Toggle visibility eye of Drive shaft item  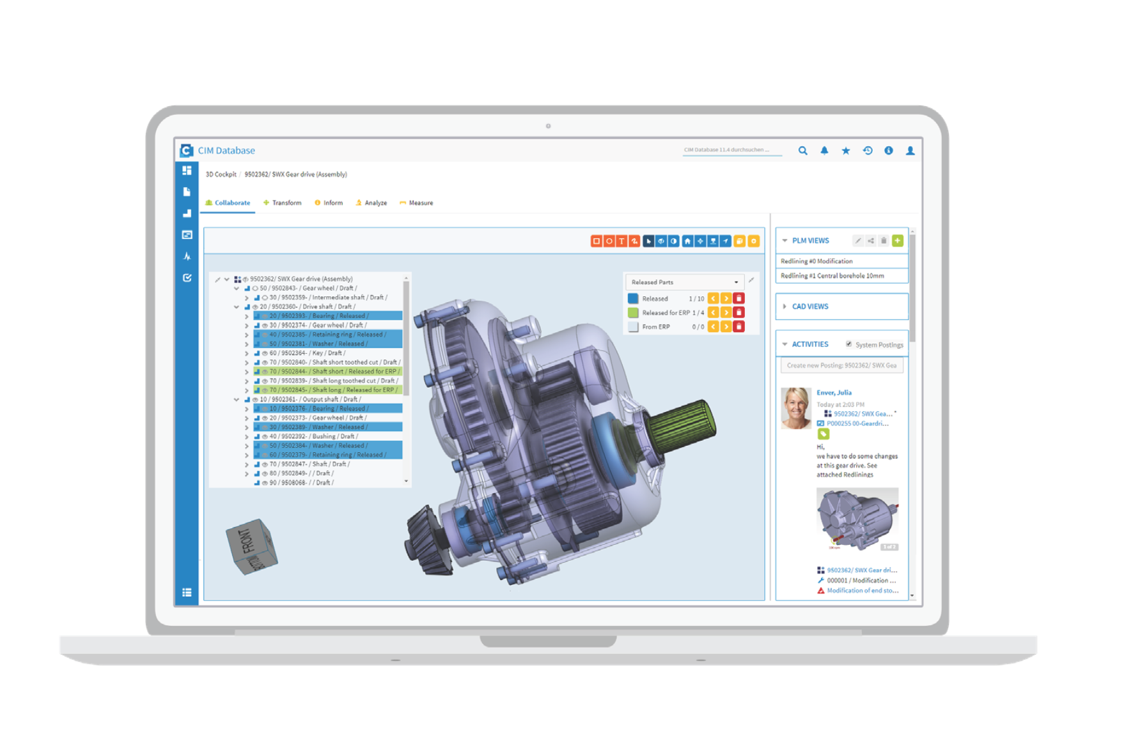tap(255, 307)
